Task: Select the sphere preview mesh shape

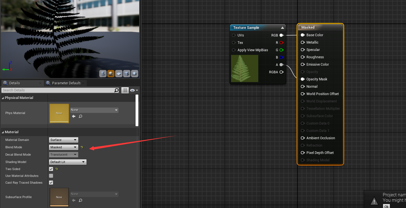Action: tap(111, 74)
